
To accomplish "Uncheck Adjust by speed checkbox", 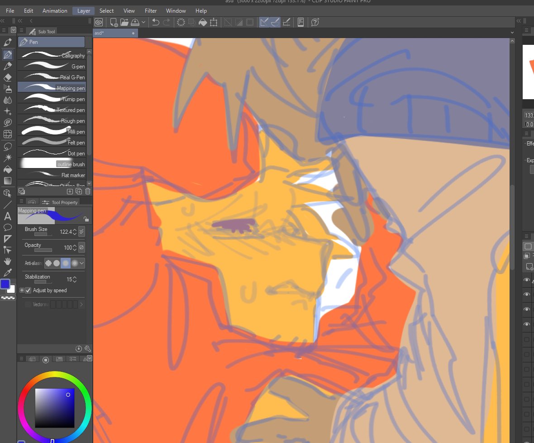I will [28, 290].
